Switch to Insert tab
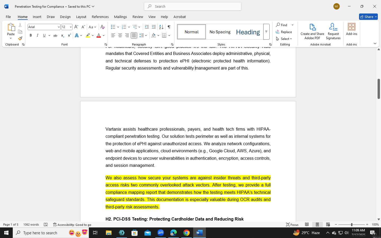The width and height of the screenshot is (381, 238). coord(37,17)
